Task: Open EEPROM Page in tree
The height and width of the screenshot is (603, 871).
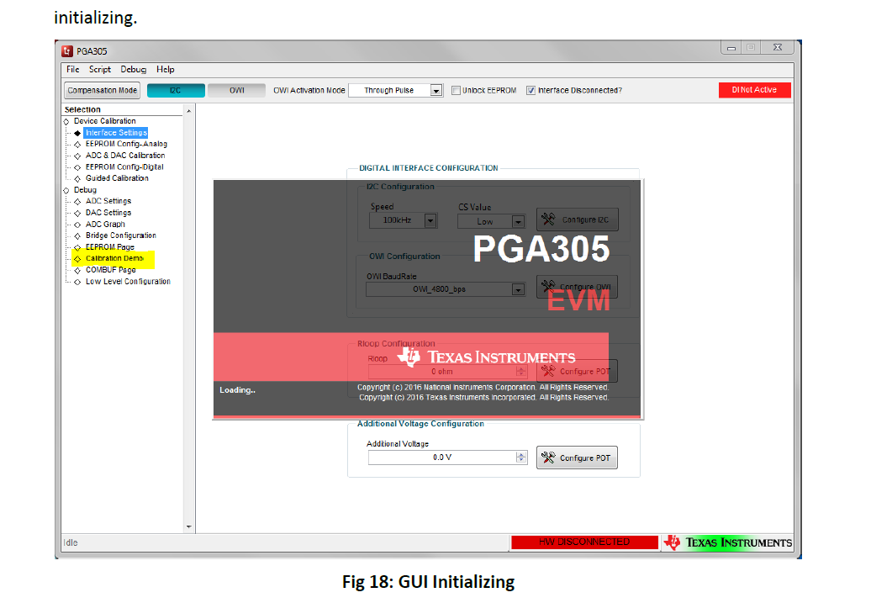Action: [110, 247]
